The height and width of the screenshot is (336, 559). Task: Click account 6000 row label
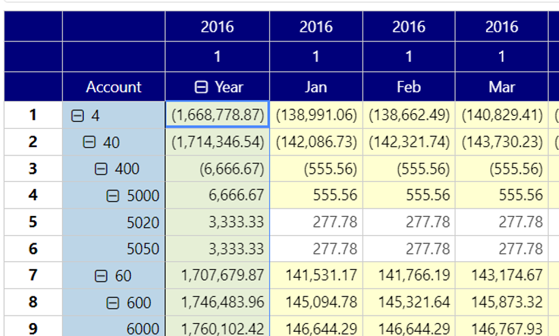(x=142, y=329)
